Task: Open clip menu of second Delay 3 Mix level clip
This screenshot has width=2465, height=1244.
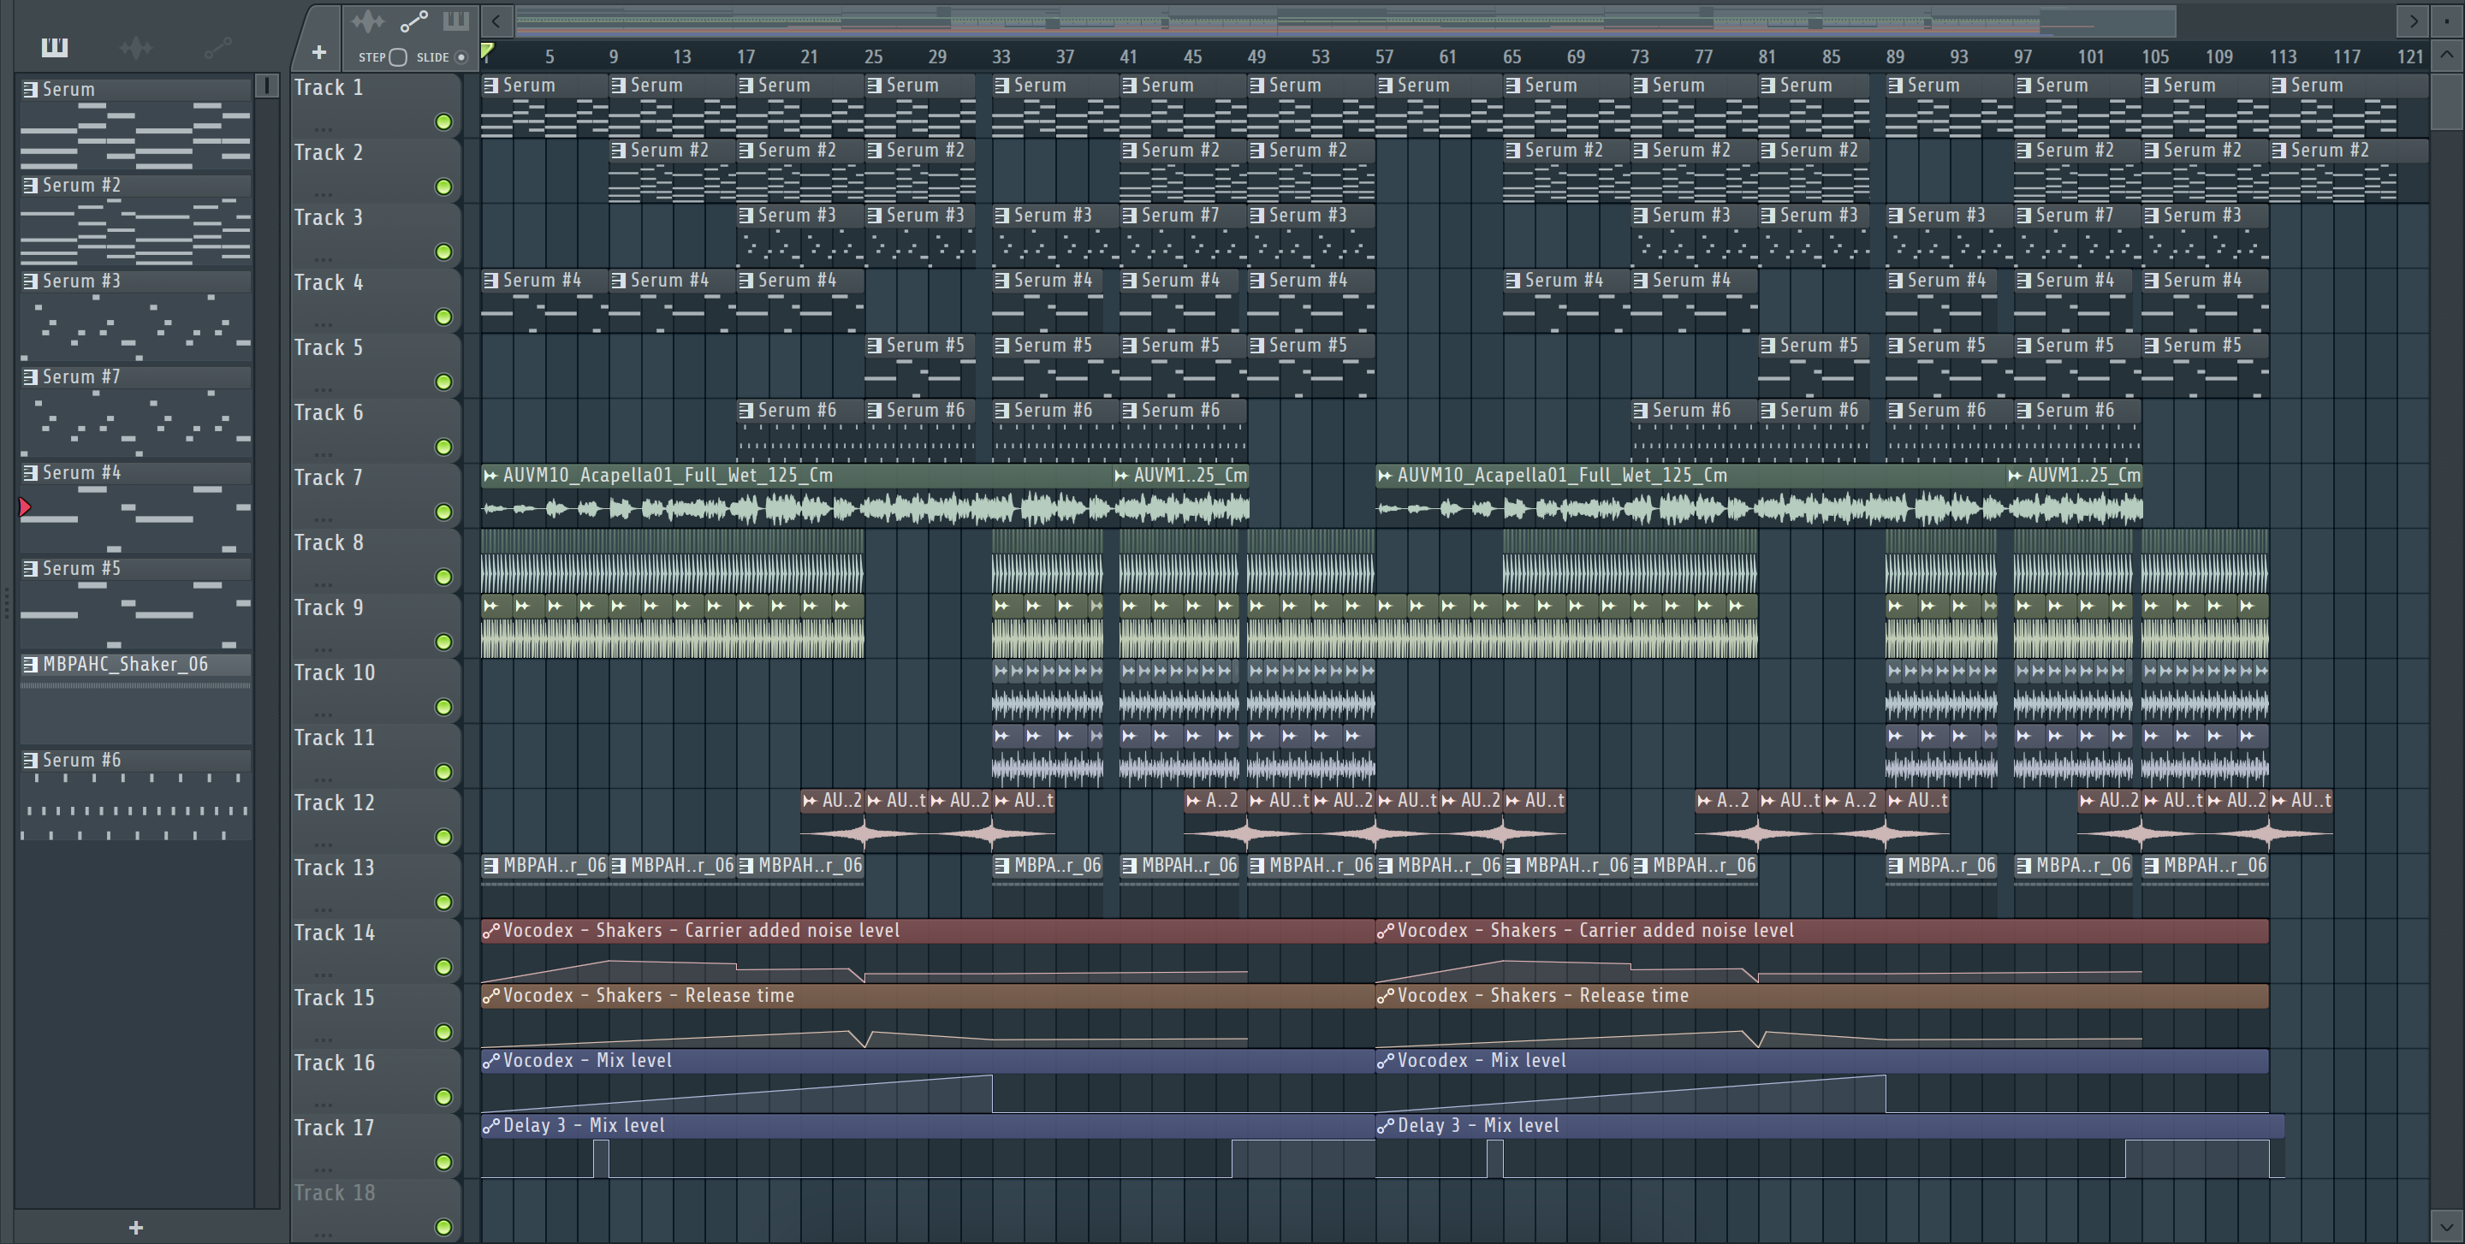Action: 1385,1125
